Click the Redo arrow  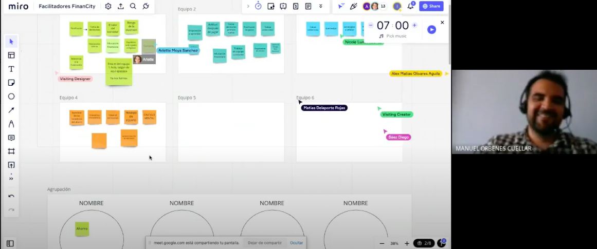click(x=11, y=210)
